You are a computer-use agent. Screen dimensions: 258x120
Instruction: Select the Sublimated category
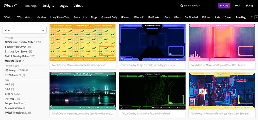191,17
